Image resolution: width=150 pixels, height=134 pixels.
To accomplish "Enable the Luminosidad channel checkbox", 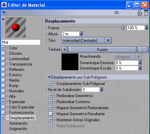I will 3,59.
